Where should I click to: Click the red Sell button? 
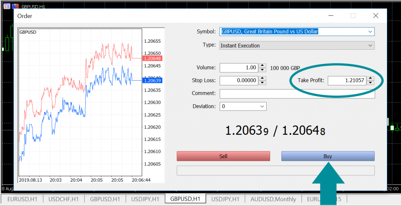(x=223, y=156)
